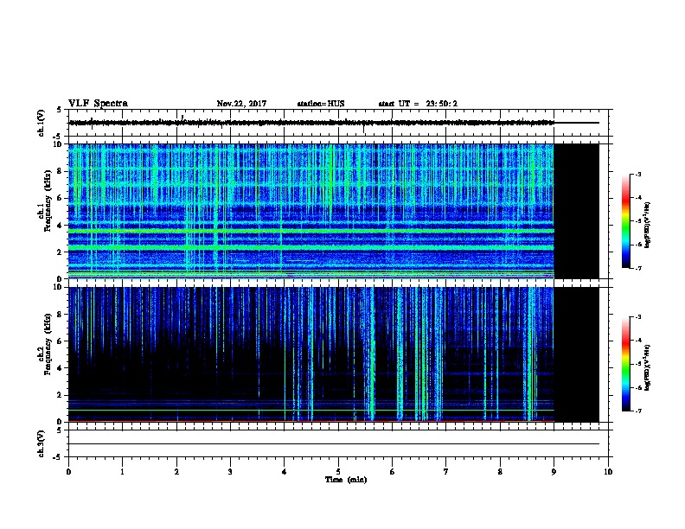
Task: Click the ch.1 'Frequency (kHz)' axis label
Action: point(48,201)
